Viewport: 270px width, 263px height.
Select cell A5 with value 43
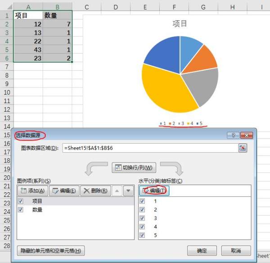(x=28, y=50)
